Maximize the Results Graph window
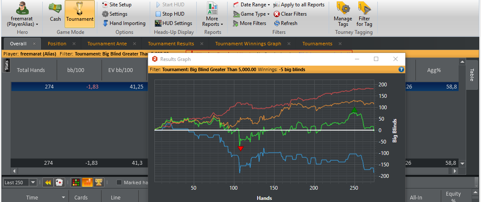481x202 pixels. (x=376, y=59)
